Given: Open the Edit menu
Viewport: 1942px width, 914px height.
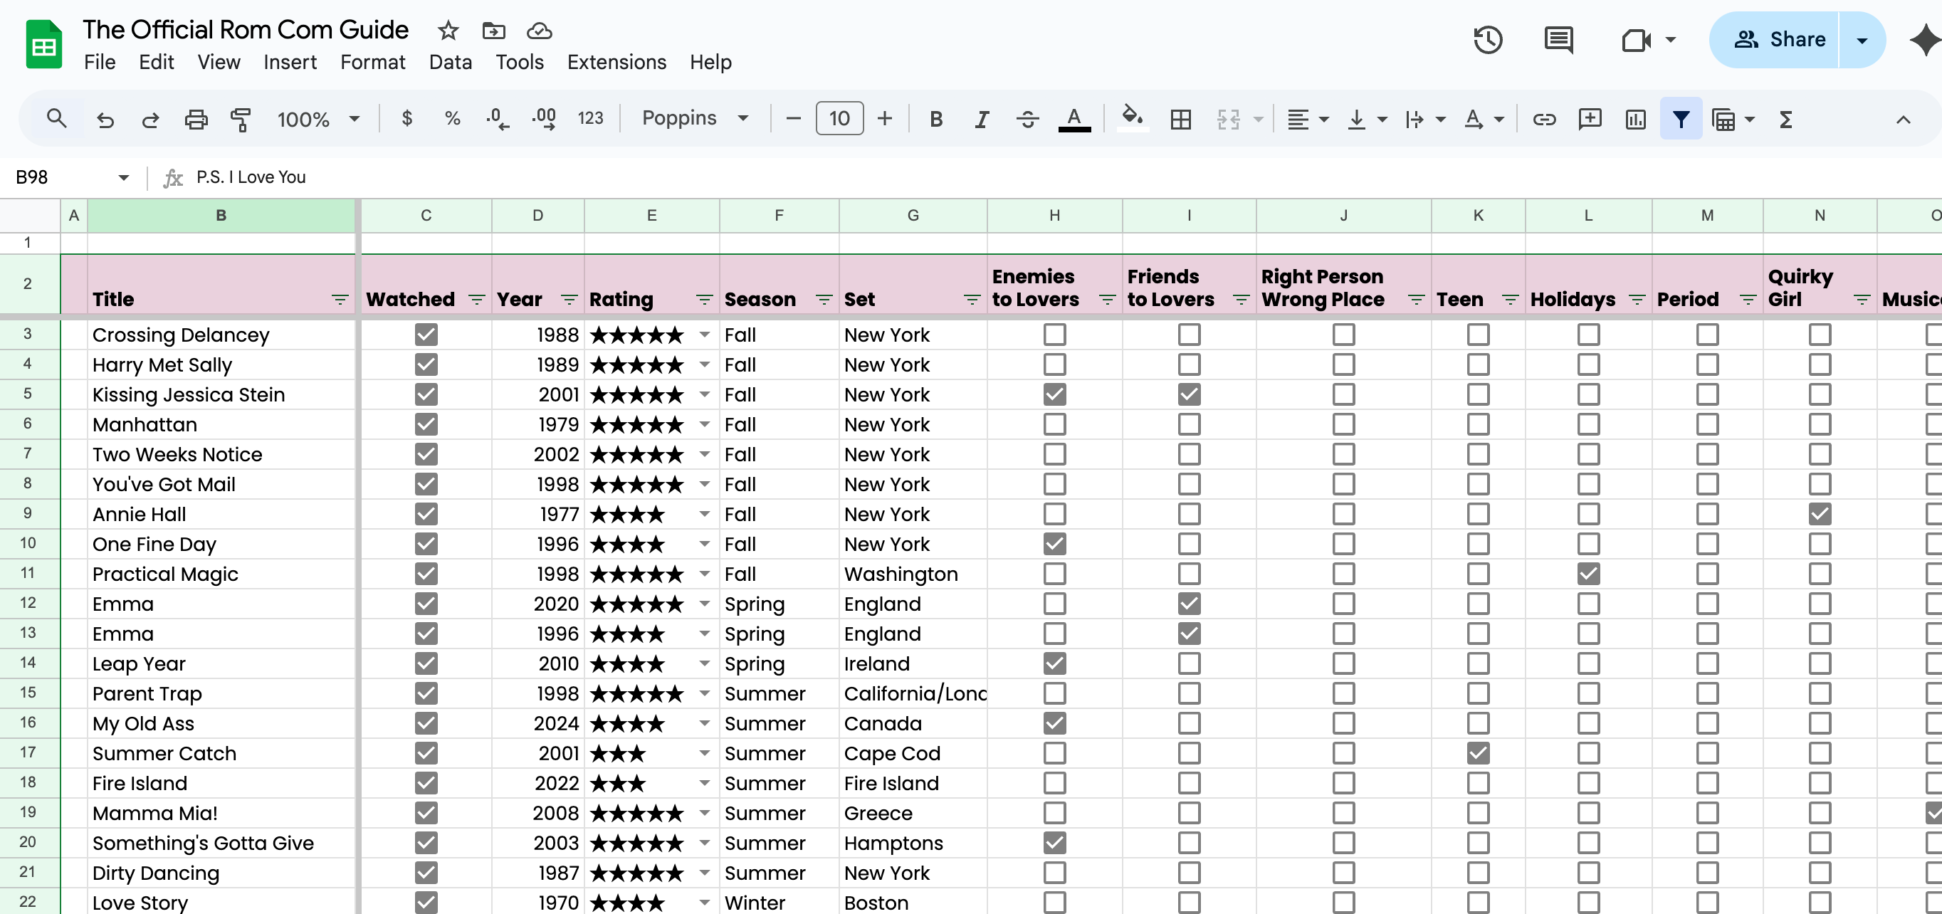Looking at the screenshot, I should tap(156, 63).
